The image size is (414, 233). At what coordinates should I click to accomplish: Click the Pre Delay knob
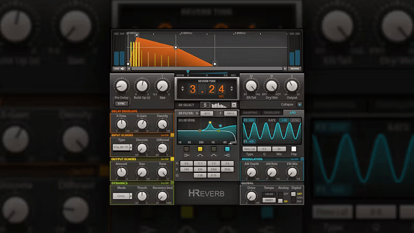[121, 86]
